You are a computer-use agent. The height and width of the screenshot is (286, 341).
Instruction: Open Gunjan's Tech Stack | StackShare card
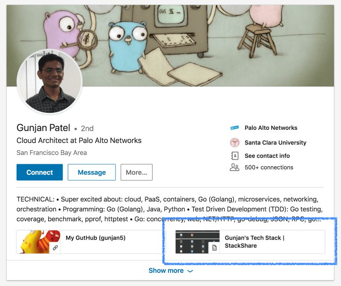(x=250, y=242)
